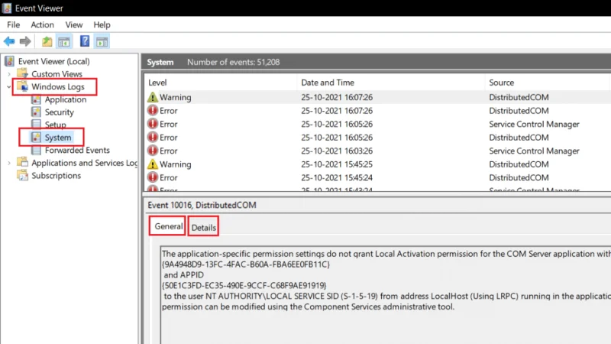Viewport: 611px width, 344px height.
Task: Switch to the General tab
Action: [168, 226]
